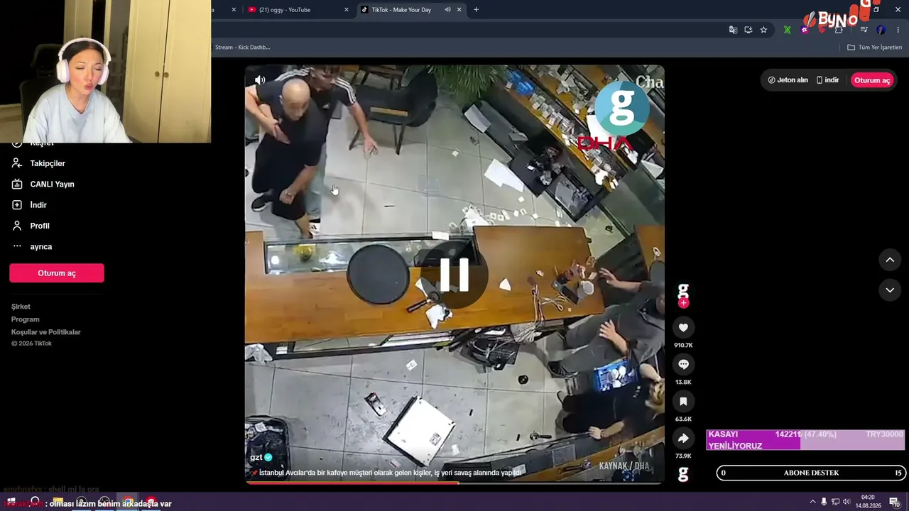Click the gzt username on video

click(x=256, y=457)
